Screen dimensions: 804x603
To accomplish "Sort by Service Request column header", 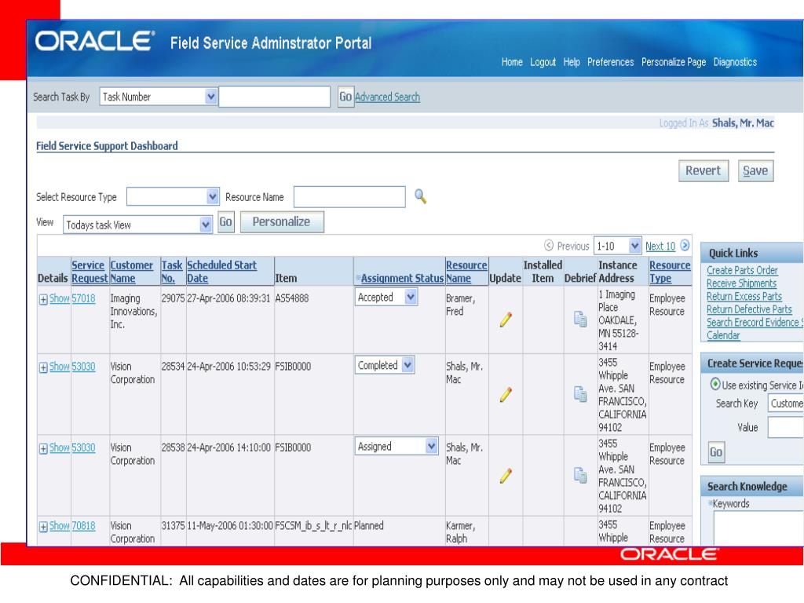I will coord(88,272).
